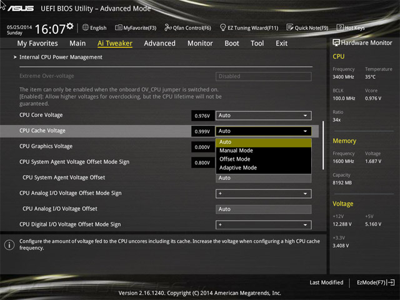Click the 0.999V cache voltage readout
Screen dimensions: 400x300
coord(202,131)
